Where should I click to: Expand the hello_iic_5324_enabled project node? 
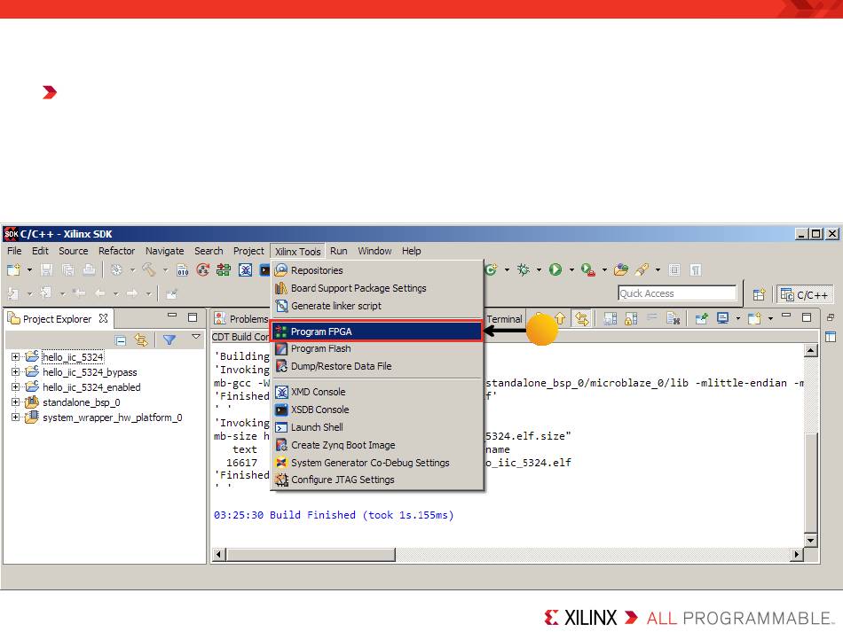pos(15,386)
